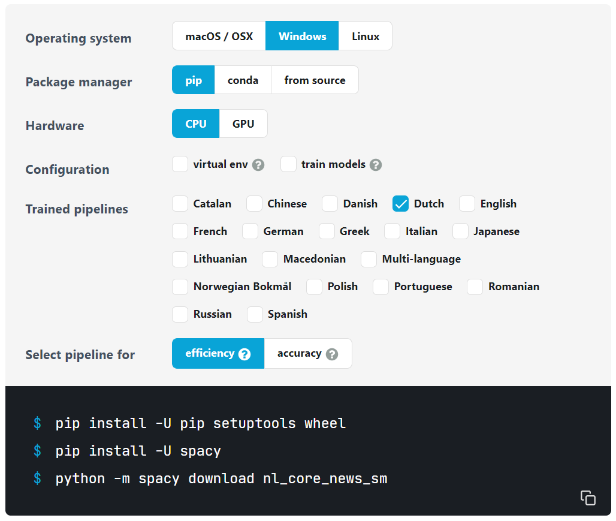Choose pip as package manager
Screen dimensions: 616x521
(x=194, y=80)
